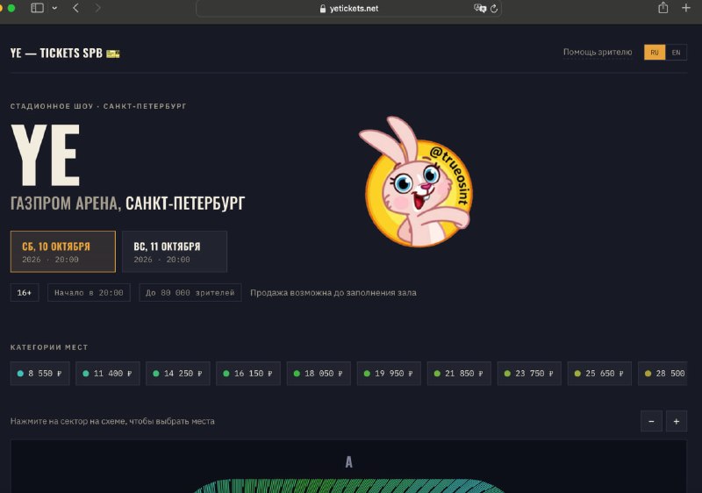
Task: Click the green stadium seating sectors
Action: pyautogui.click(x=348, y=486)
